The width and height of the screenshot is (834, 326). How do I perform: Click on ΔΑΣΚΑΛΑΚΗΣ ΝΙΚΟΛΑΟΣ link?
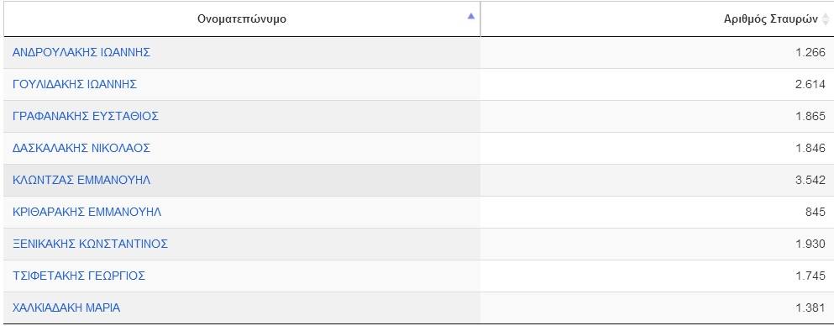tap(81, 148)
